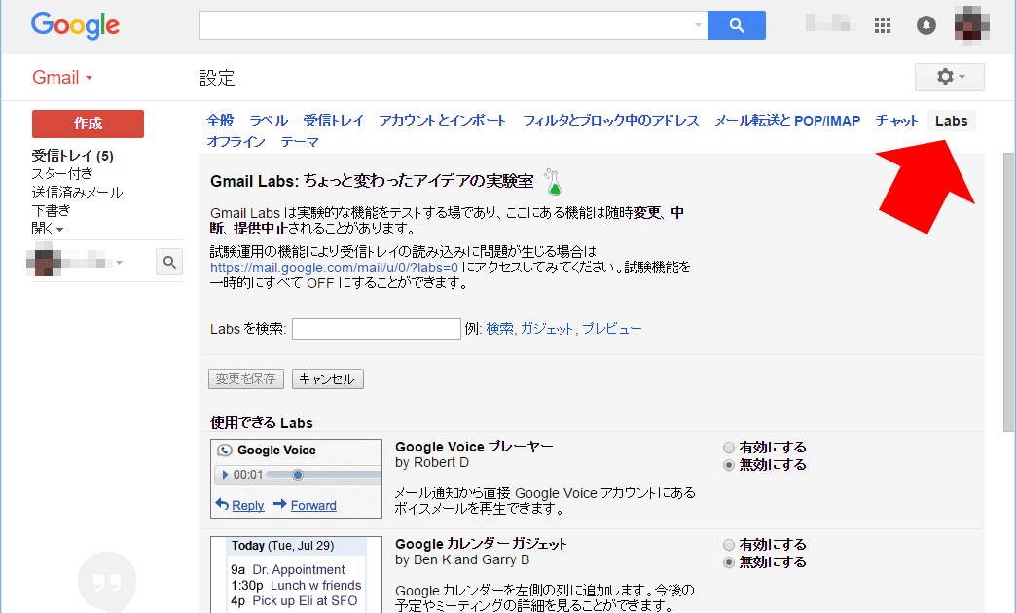
Task: Open the スター付き folder
Action: 62,173
